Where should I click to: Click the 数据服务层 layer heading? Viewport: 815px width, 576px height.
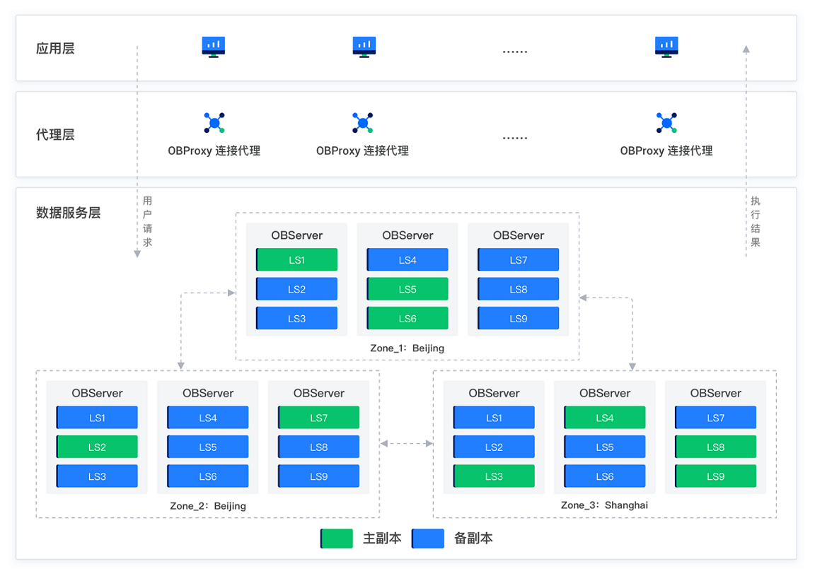point(68,213)
